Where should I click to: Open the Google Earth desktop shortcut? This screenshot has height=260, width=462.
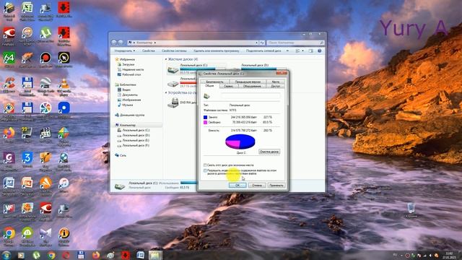pyautogui.click(x=45, y=84)
